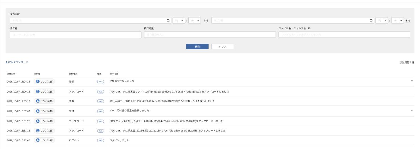Click the 外部共有リンクを発行しました log entry
The width and height of the screenshot is (420, 149).
pos(162,101)
